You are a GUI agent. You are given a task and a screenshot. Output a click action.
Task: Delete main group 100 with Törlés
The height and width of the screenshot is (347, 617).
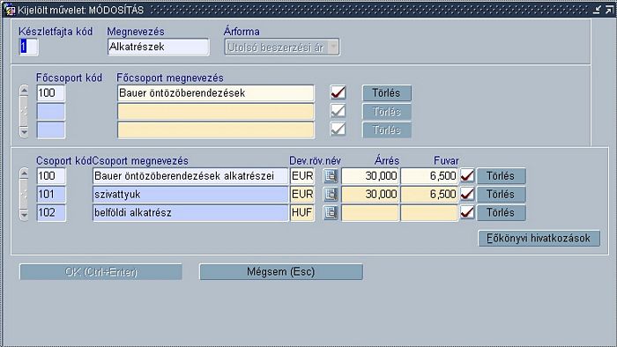coord(386,93)
